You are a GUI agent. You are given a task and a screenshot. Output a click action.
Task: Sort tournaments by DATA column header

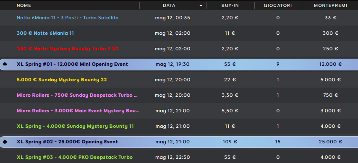[x=169, y=5]
